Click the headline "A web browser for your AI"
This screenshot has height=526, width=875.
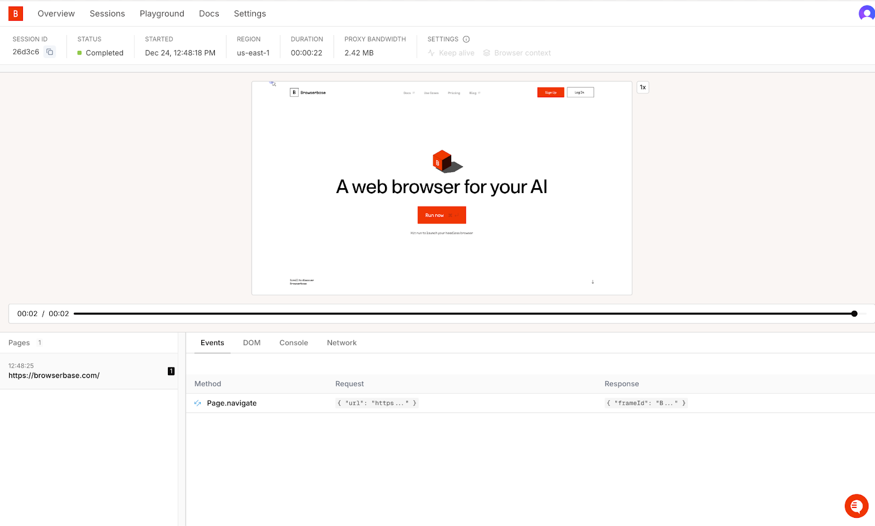pyautogui.click(x=442, y=187)
